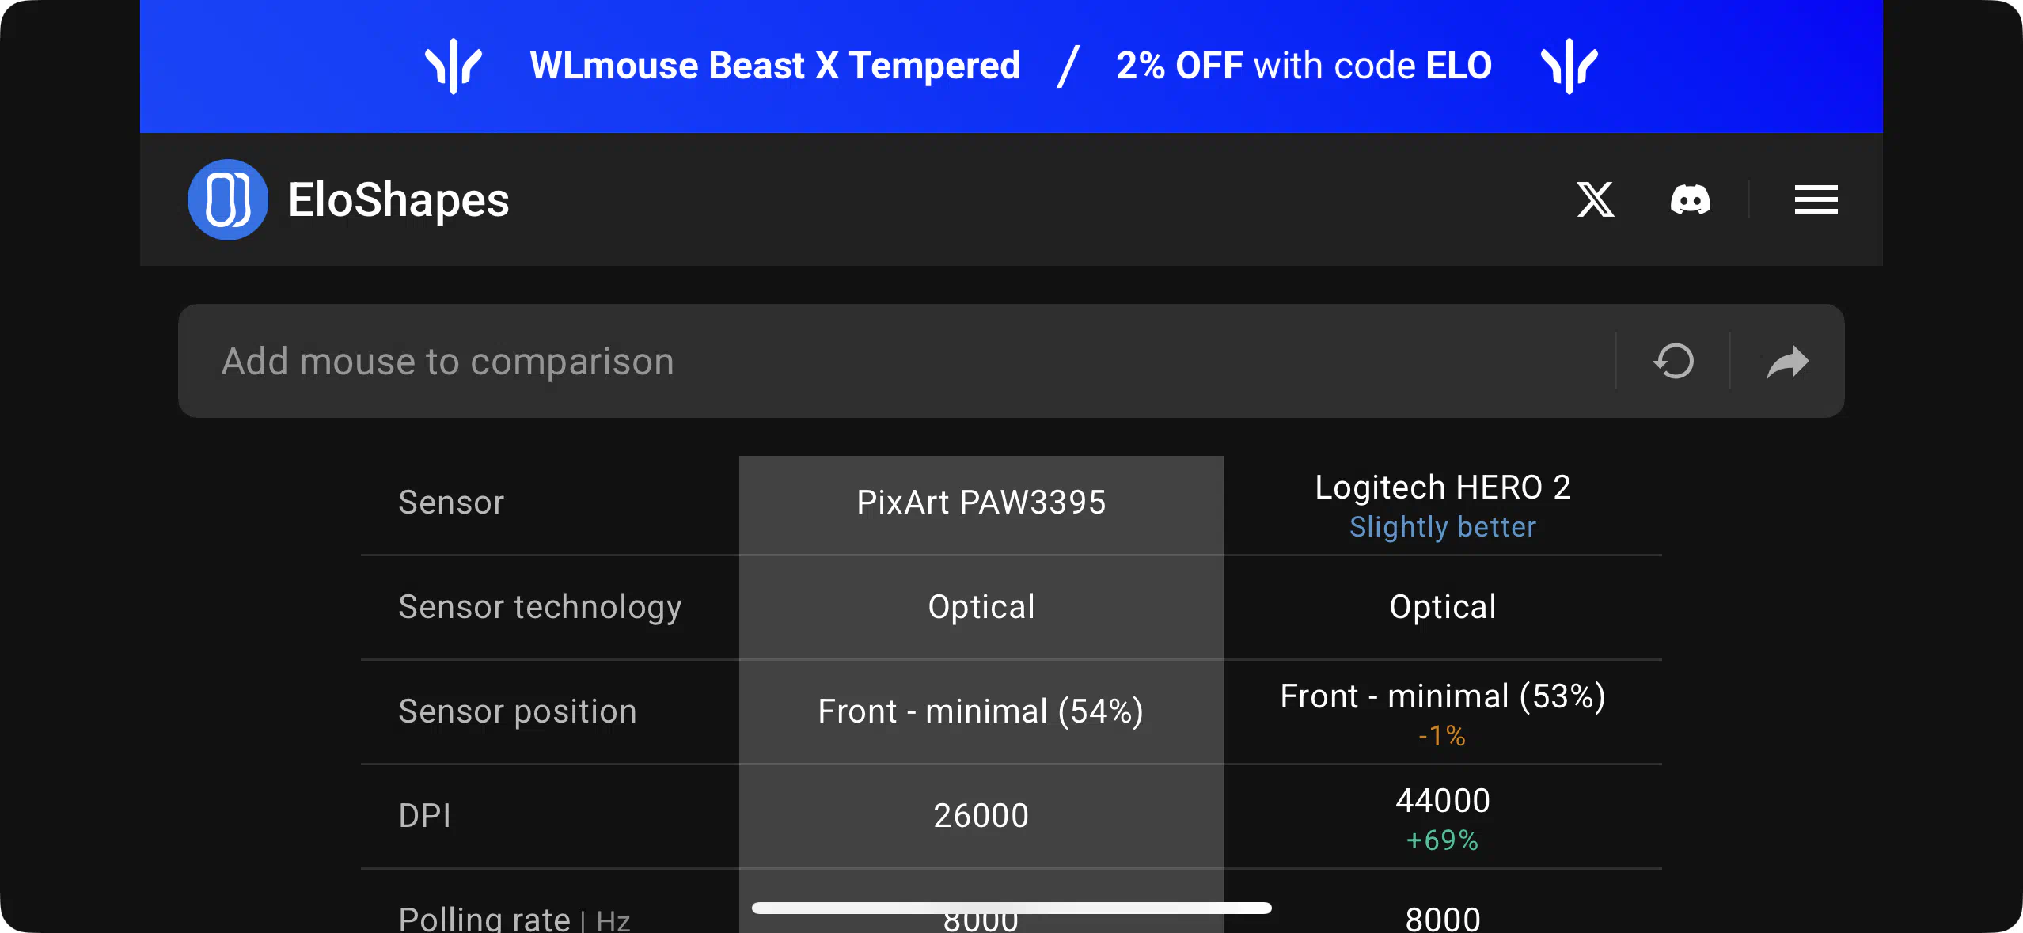Click the 2% OFF with code ELO text
The image size is (2023, 933).
(1304, 66)
